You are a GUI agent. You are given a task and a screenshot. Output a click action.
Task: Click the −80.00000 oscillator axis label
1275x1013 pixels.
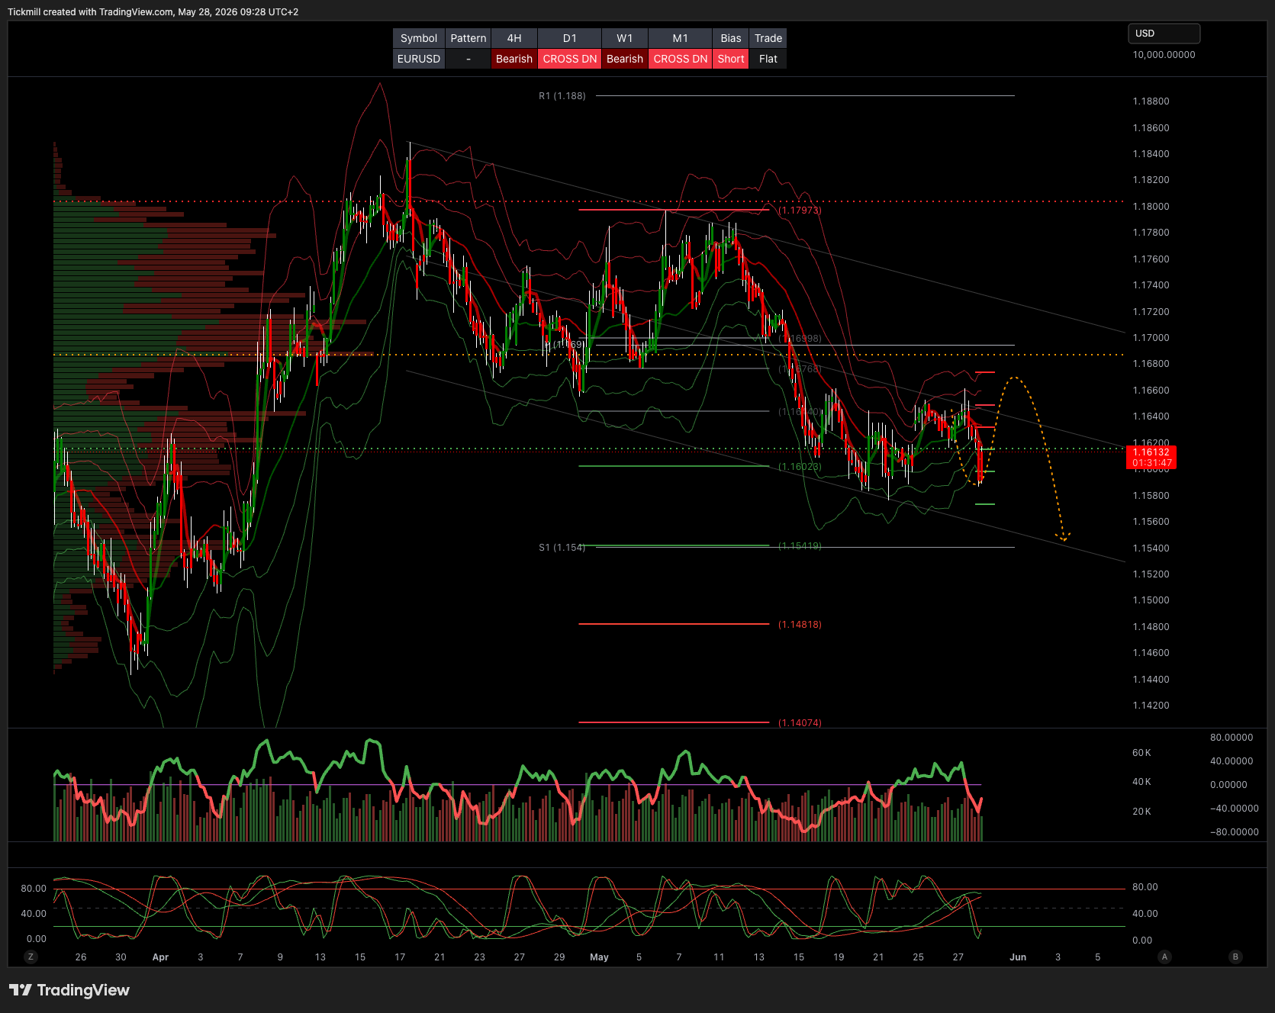coord(1235,832)
